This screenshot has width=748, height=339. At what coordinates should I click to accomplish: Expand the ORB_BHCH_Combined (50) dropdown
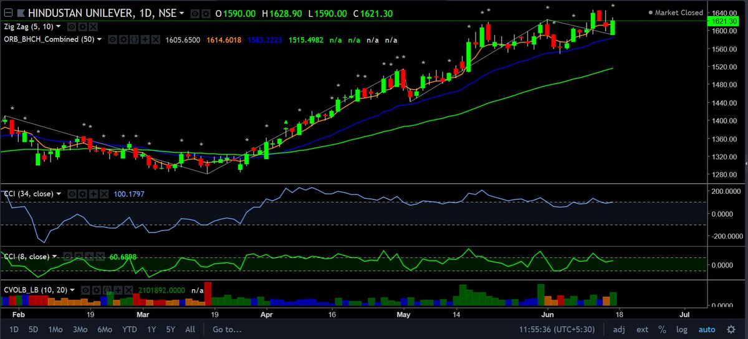99,39
